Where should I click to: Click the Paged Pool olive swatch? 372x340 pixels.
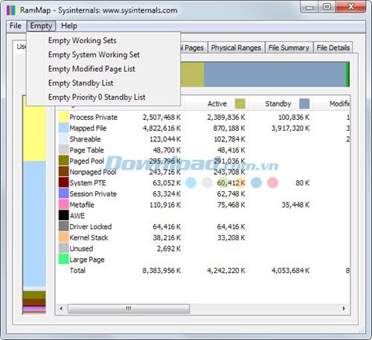63,161
